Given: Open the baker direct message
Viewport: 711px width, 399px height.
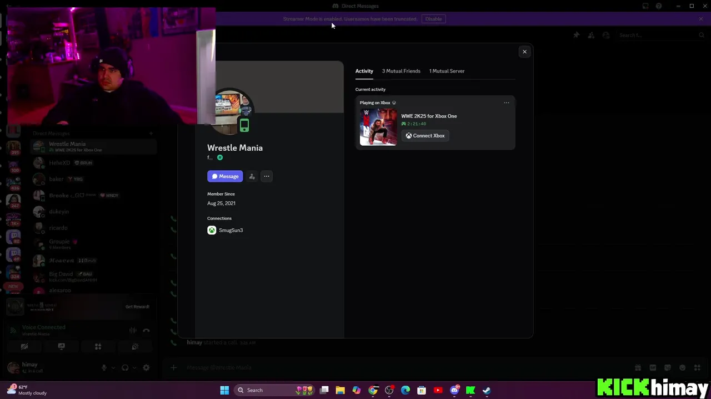Looking at the screenshot, I should click(93, 179).
